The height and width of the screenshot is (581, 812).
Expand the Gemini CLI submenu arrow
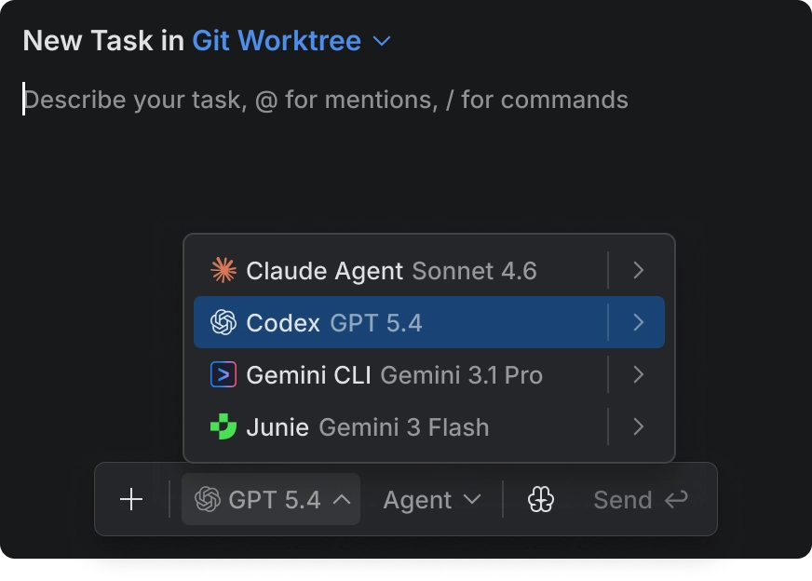coord(638,374)
